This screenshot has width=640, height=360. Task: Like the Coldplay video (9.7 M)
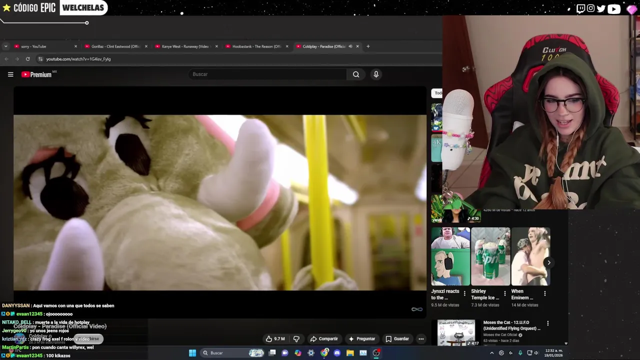tap(275, 339)
